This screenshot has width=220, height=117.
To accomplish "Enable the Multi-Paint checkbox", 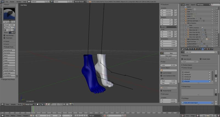I will [x=4, y=38].
